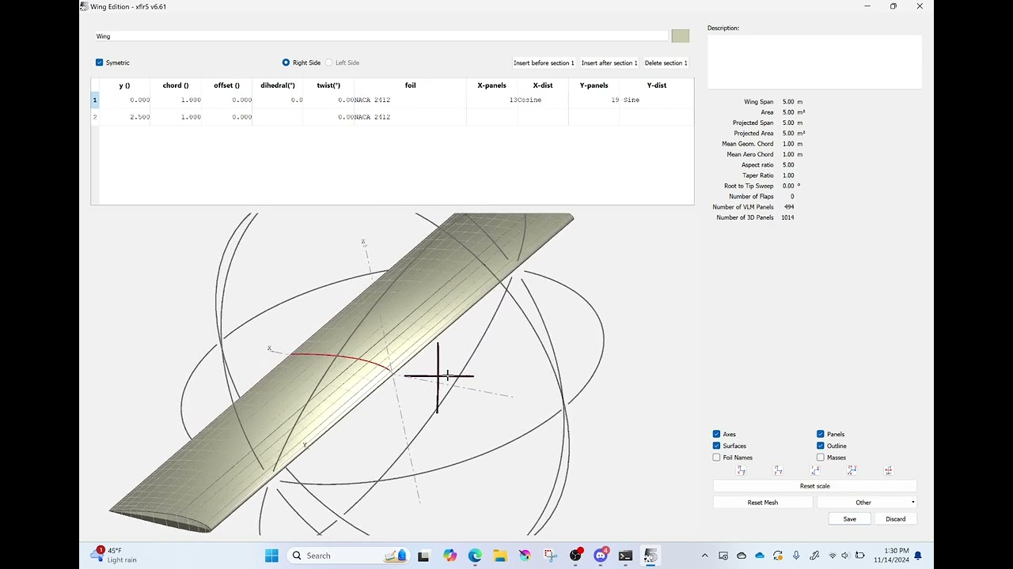The width and height of the screenshot is (1013, 569).
Task: Click the flip-view icon with red arrows
Action: pyautogui.click(x=888, y=470)
